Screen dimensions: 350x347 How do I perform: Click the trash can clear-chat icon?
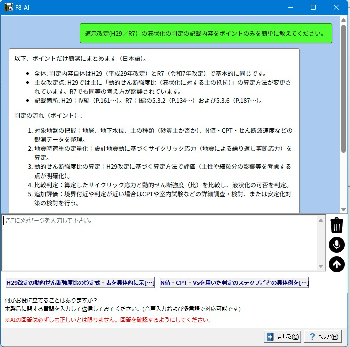click(337, 225)
